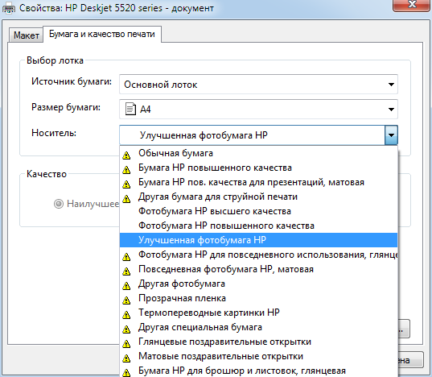The width and height of the screenshot is (432, 377).
Task: Select Повседневная фотобумага HP, матовая
Action: (258, 269)
